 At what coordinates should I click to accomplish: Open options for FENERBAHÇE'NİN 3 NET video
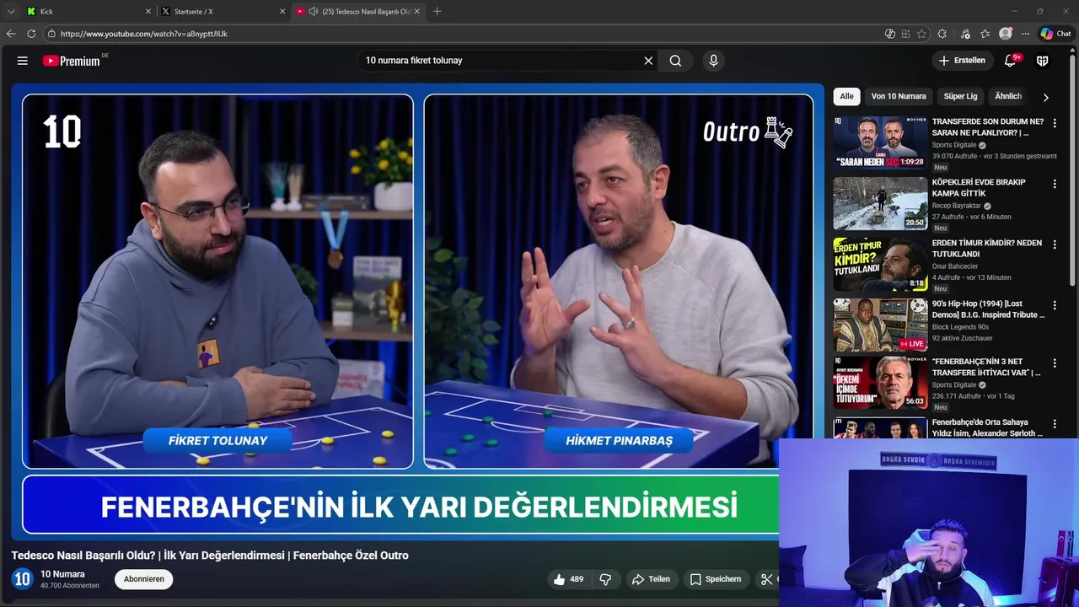[x=1054, y=363]
